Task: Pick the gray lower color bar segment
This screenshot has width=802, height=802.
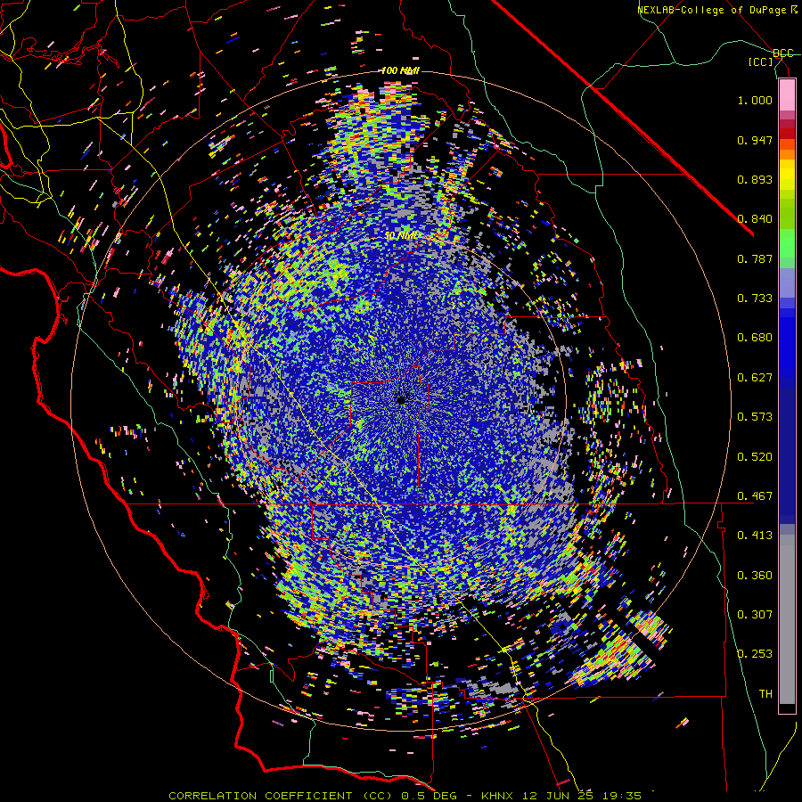Action: click(x=787, y=619)
